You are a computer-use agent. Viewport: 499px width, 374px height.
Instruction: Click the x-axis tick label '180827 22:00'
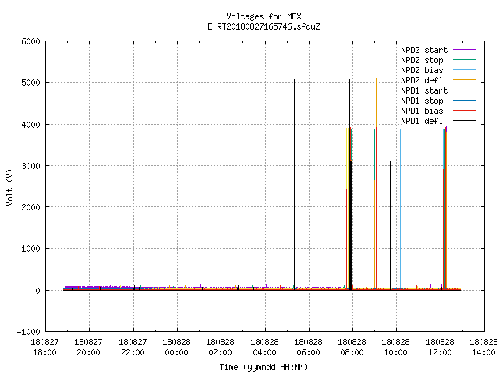coord(133,348)
